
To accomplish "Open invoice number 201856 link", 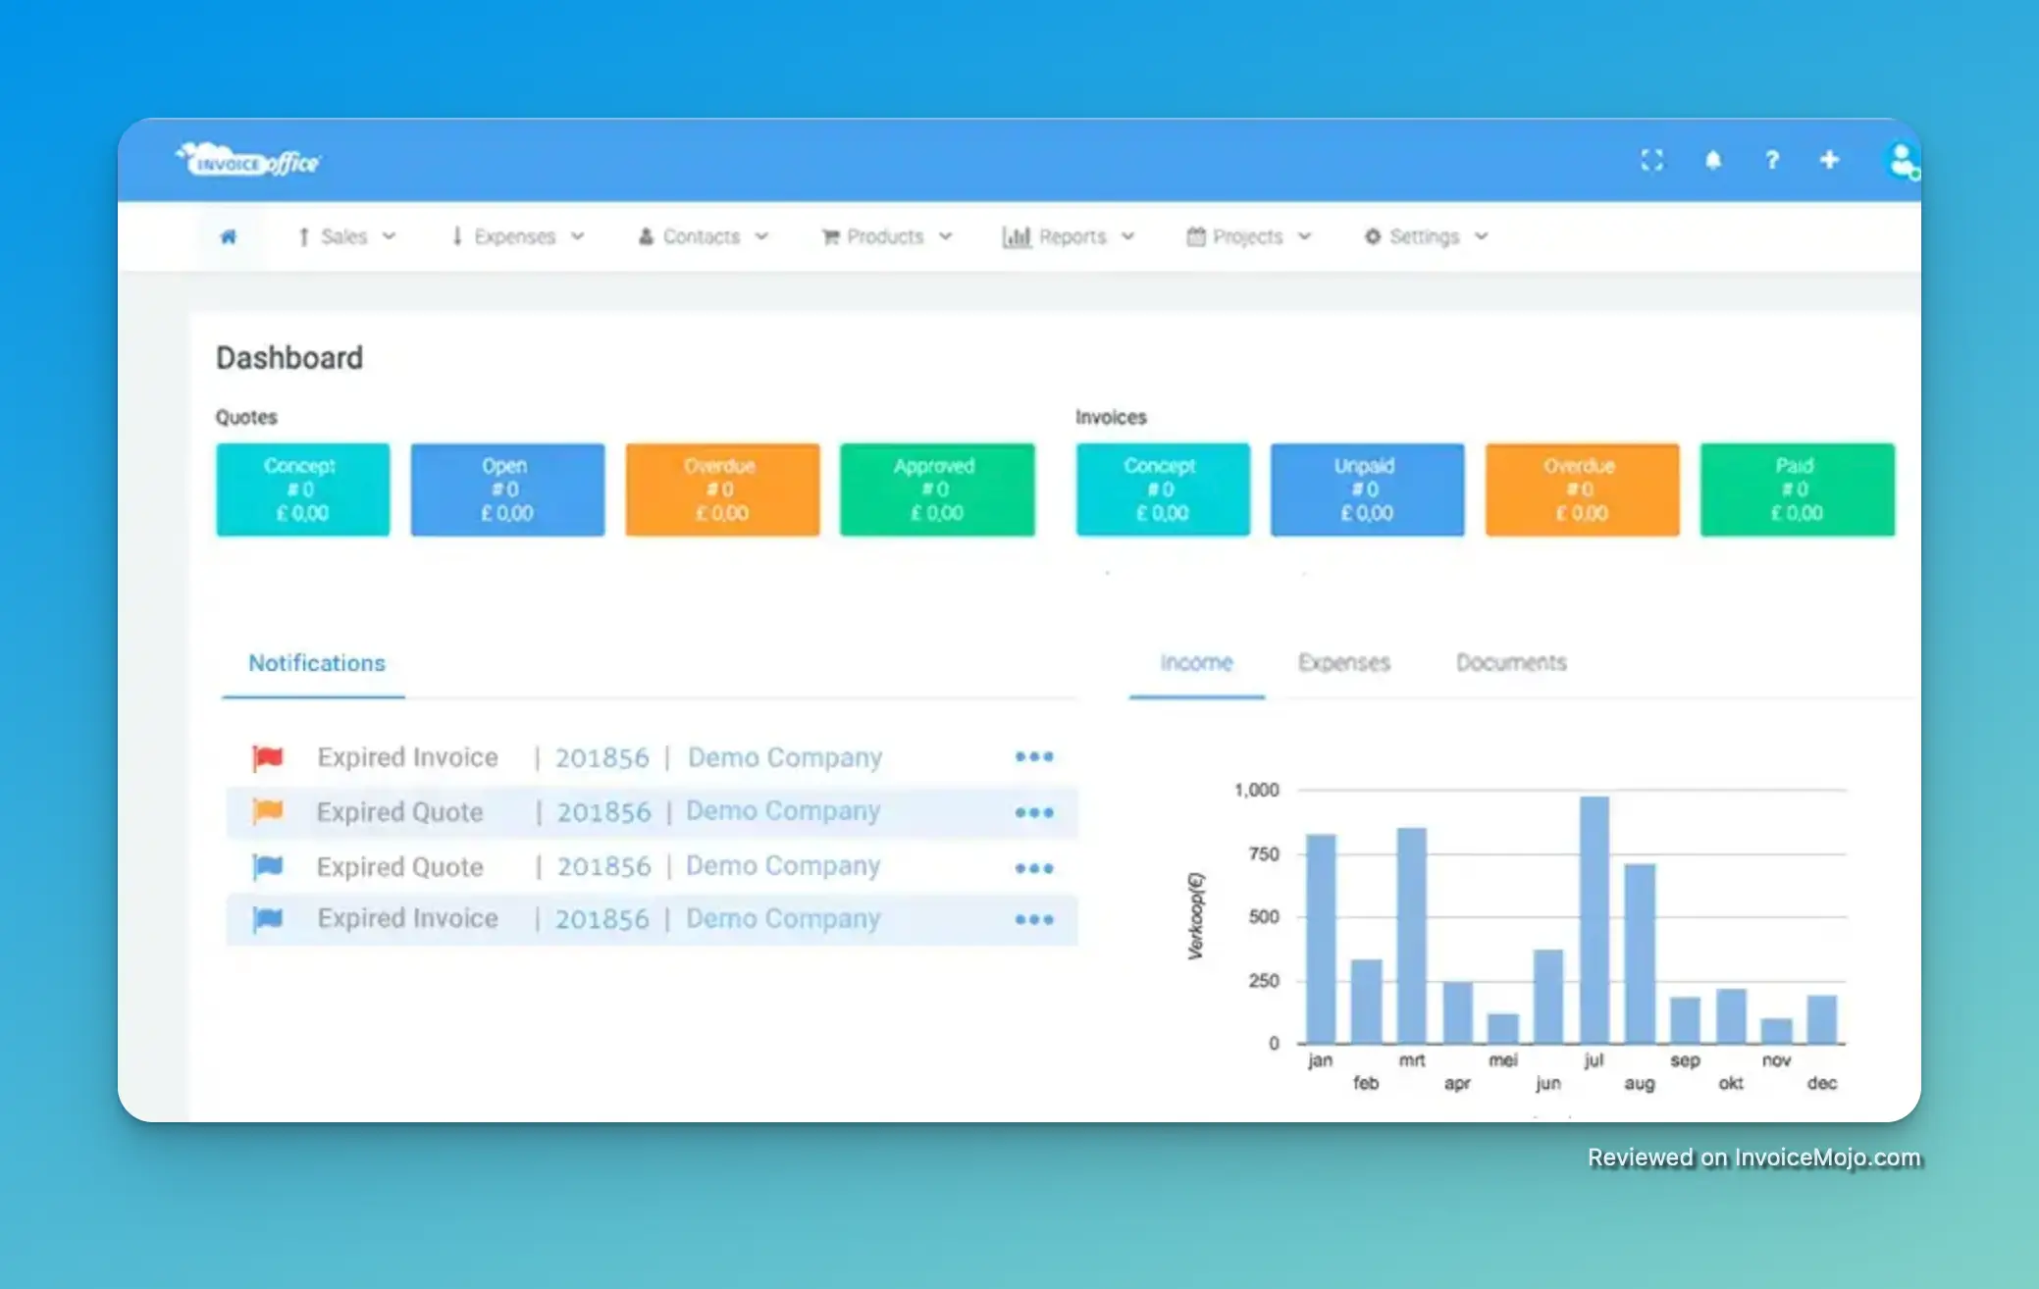I will pyautogui.click(x=602, y=756).
